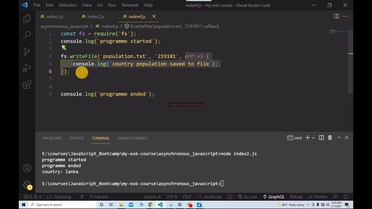Close the terminal panel

(x=346, y=138)
